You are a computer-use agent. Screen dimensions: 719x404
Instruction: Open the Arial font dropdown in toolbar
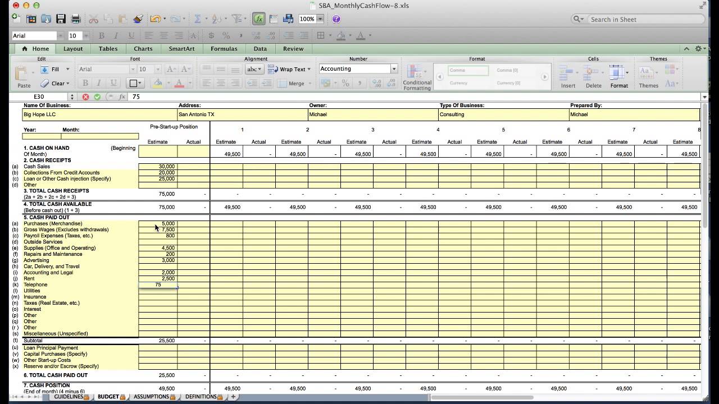point(60,35)
